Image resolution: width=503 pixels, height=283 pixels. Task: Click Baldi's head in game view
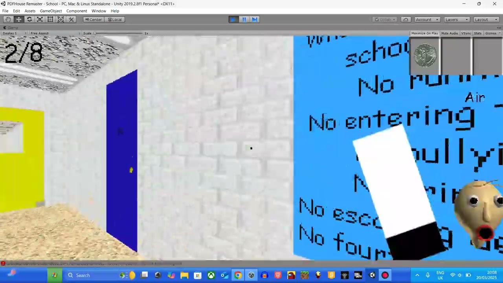point(479,214)
